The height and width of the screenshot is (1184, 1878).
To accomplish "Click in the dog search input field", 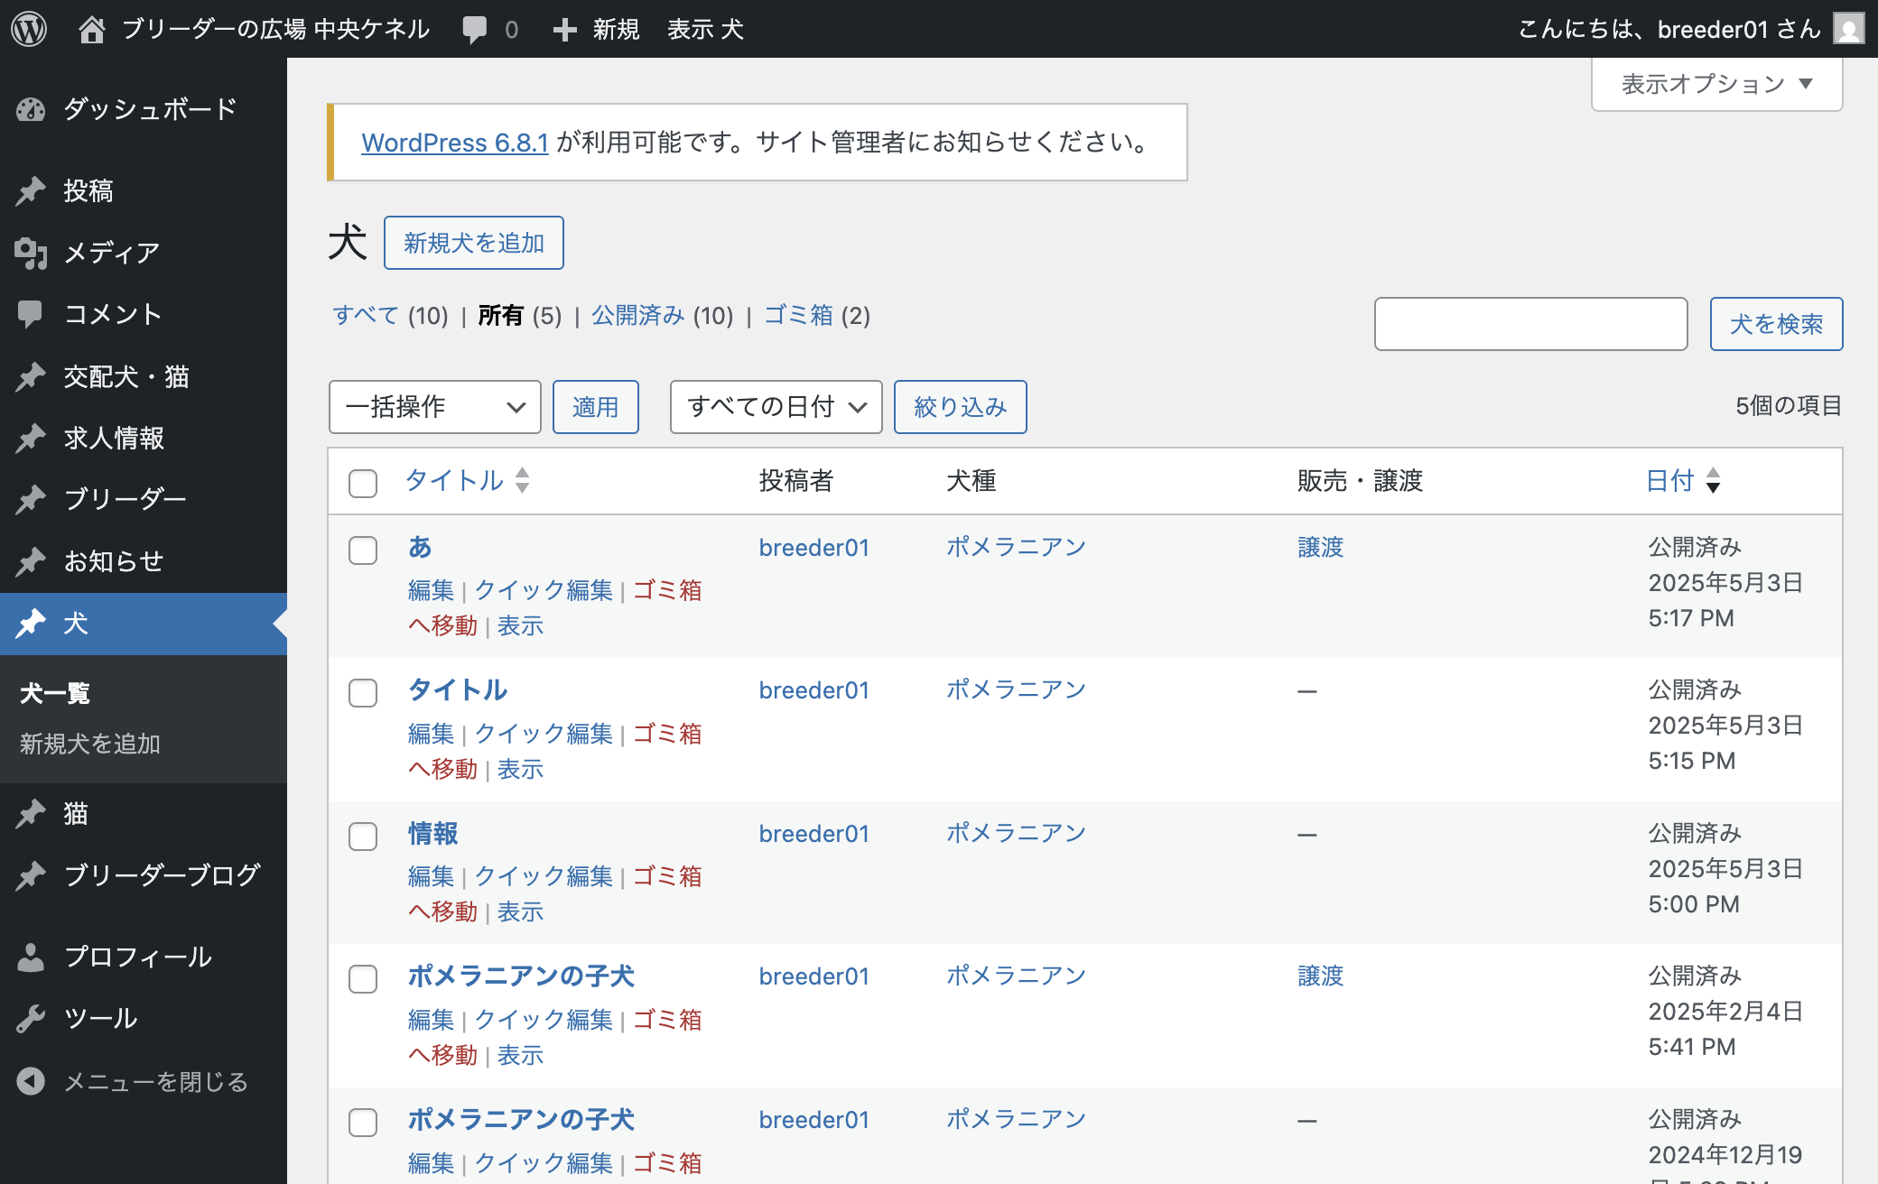I will tap(1531, 324).
